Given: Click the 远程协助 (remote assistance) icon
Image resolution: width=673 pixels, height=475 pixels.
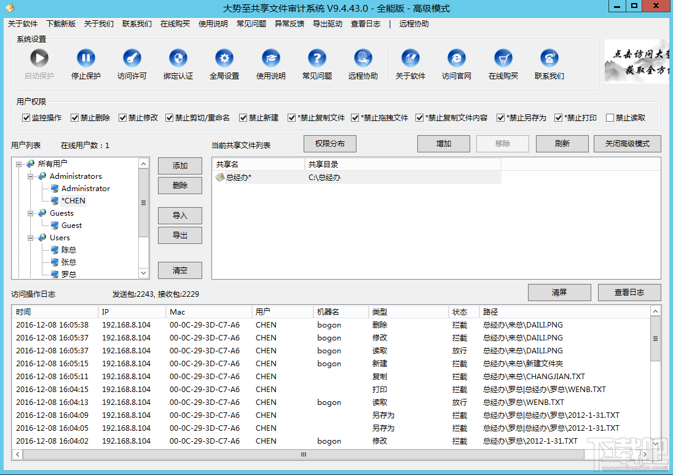Looking at the screenshot, I should point(363,58).
